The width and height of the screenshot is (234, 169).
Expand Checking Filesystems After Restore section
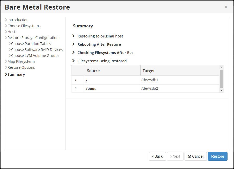click(x=105, y=53)
